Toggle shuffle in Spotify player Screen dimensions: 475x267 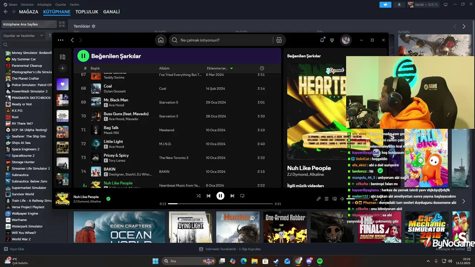click(x=199, y=196)
